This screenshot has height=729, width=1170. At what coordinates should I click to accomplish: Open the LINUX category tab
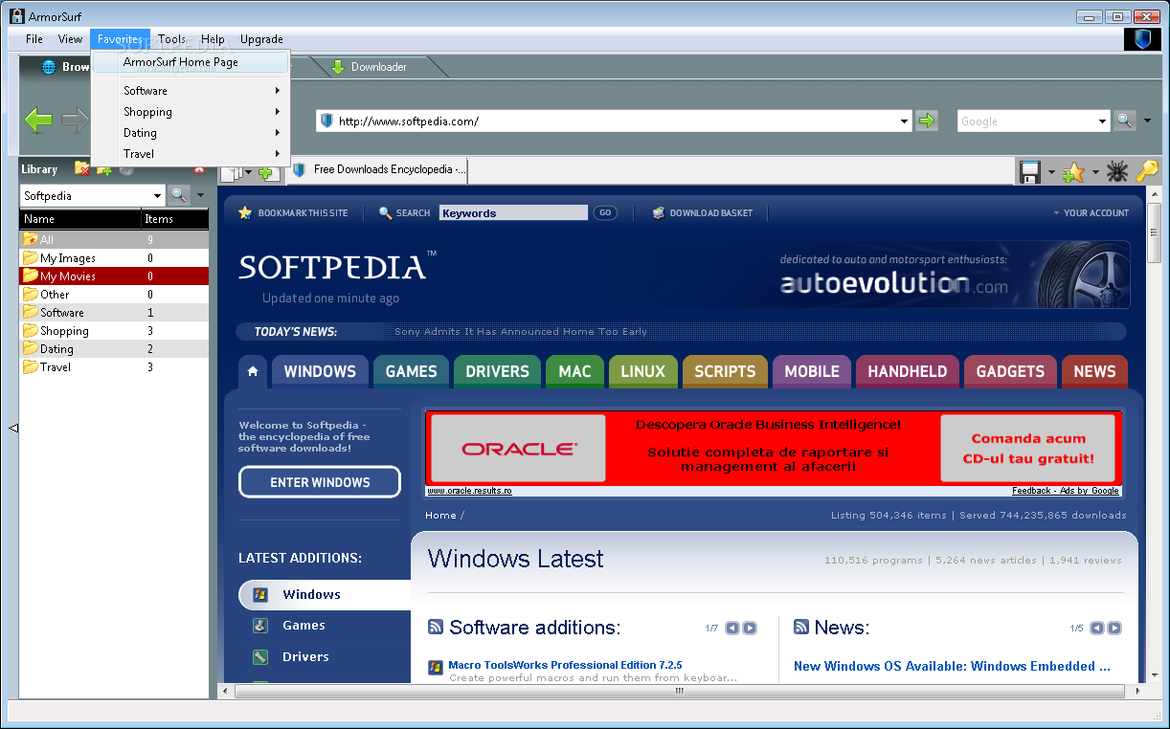[x=642, y=371]
